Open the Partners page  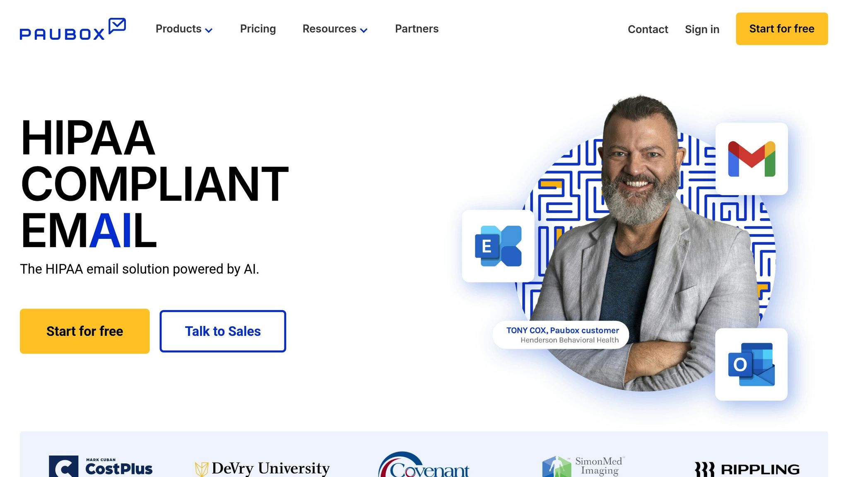pos(417,29)
